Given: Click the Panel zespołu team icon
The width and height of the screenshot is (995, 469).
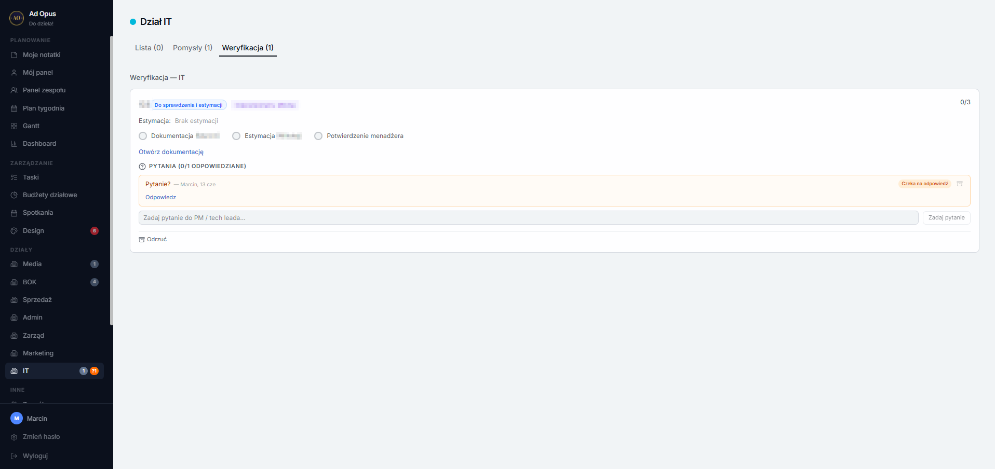Looking at the screenshot, I should pyautogui.click(x=14, y=90).
